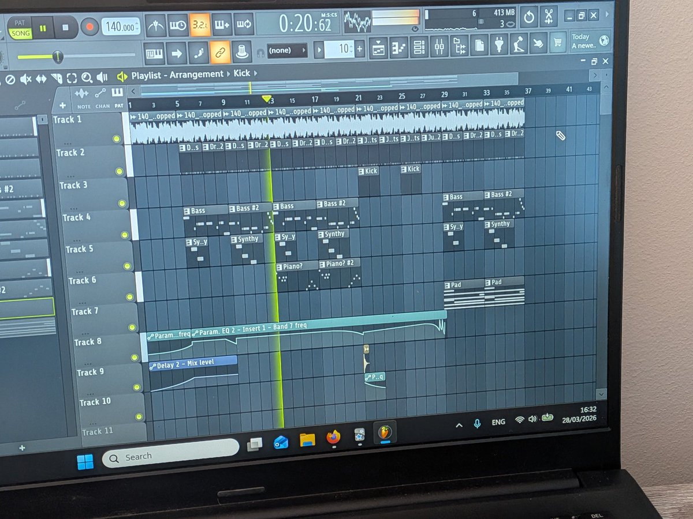Open the channel rack view icon

[x=419, y=46]
